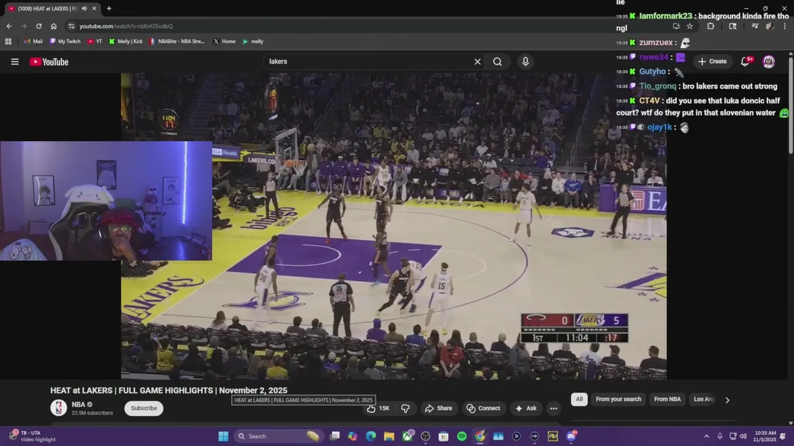View site information icon in address bar

[x=71, y=26]
